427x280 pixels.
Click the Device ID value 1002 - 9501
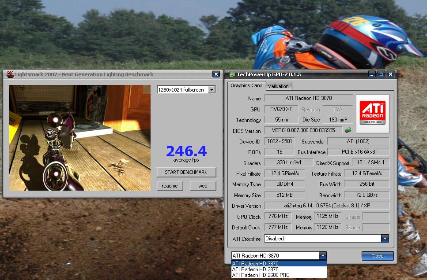coord(280,141)
